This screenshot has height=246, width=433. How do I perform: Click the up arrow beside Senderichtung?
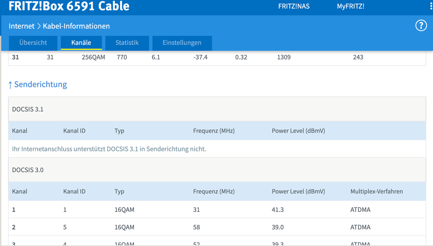click(x=10, y=85)
